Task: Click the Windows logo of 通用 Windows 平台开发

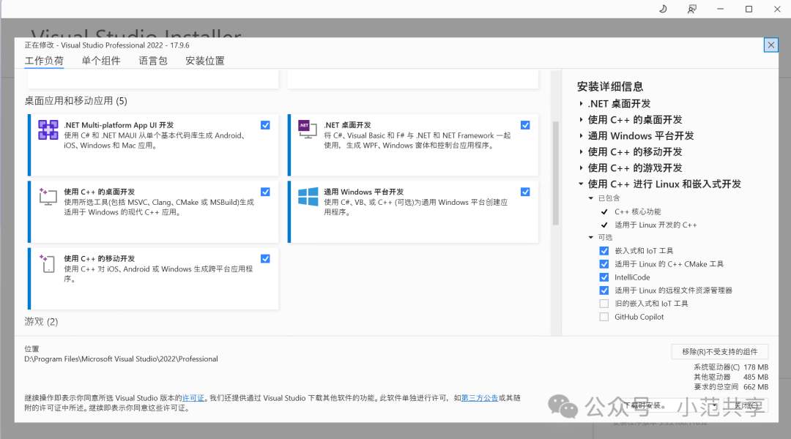Action: tap(308, 197)
